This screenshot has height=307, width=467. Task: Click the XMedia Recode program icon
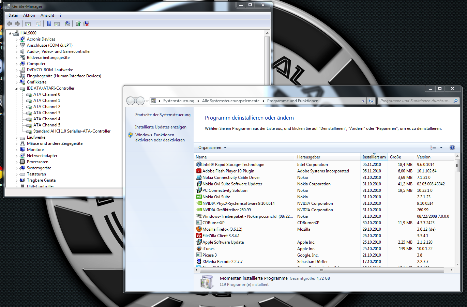pyautogui.click(x=199, y=262)
